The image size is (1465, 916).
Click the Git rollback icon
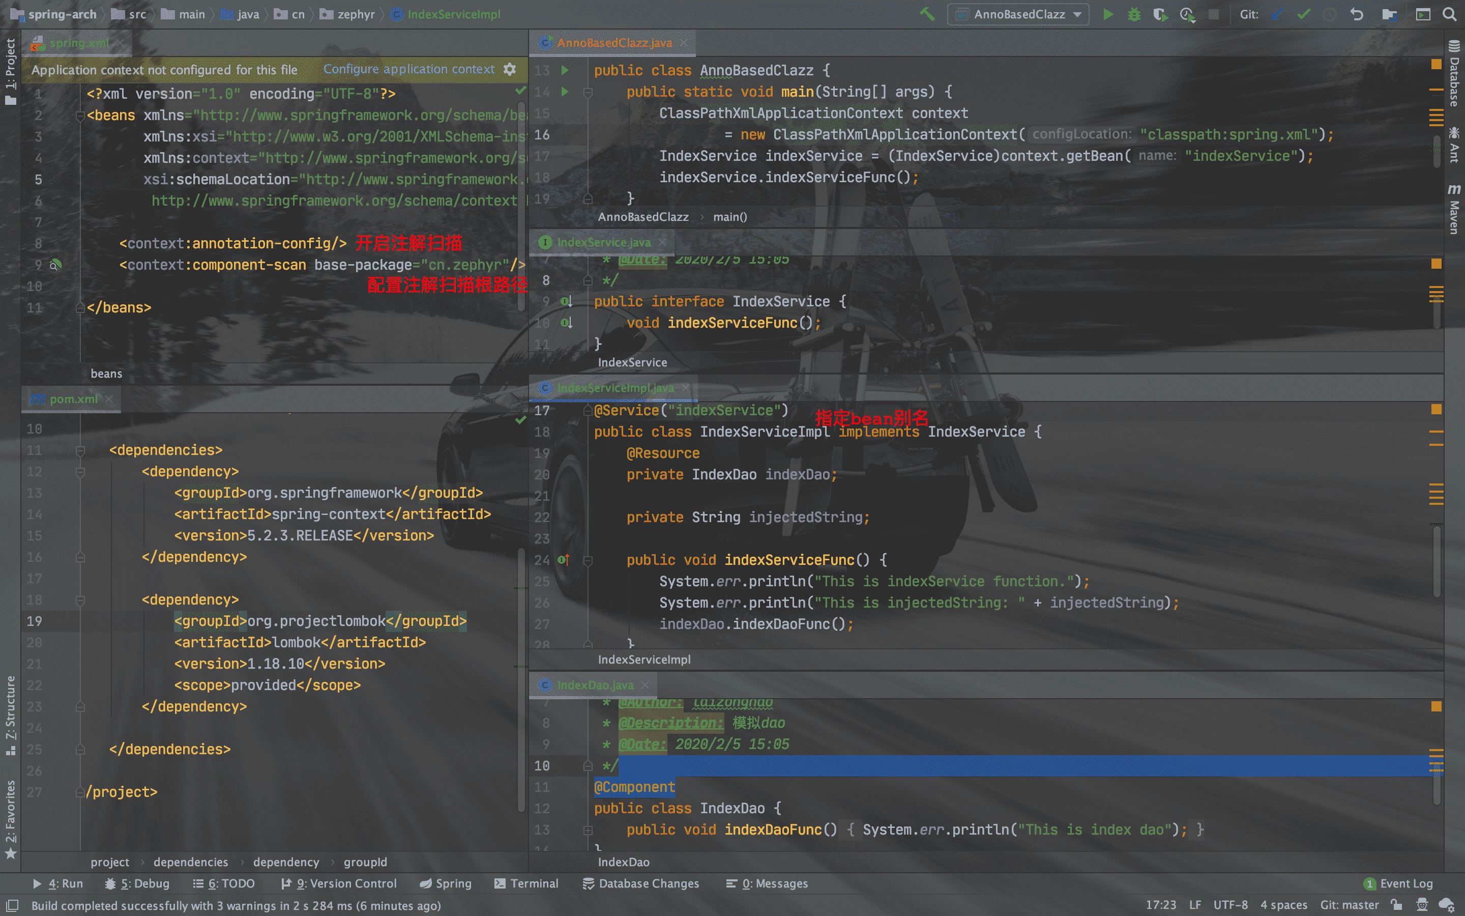tap(1356, 15)
